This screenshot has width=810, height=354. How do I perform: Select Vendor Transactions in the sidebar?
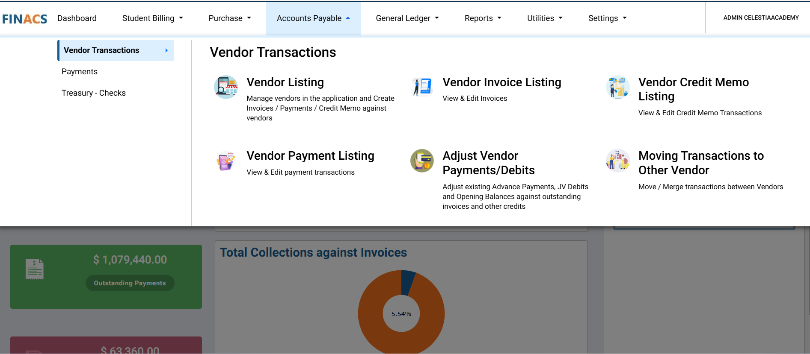click(x=116, y=50)
